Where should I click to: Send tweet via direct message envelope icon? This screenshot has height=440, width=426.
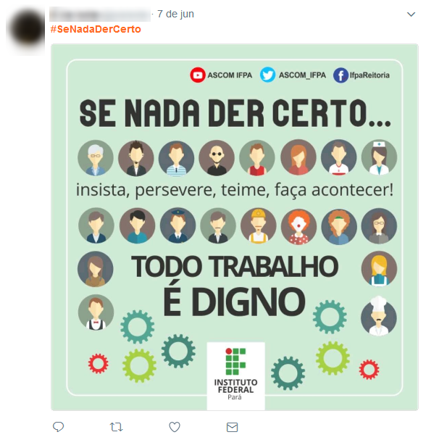[x=233, y=427]
